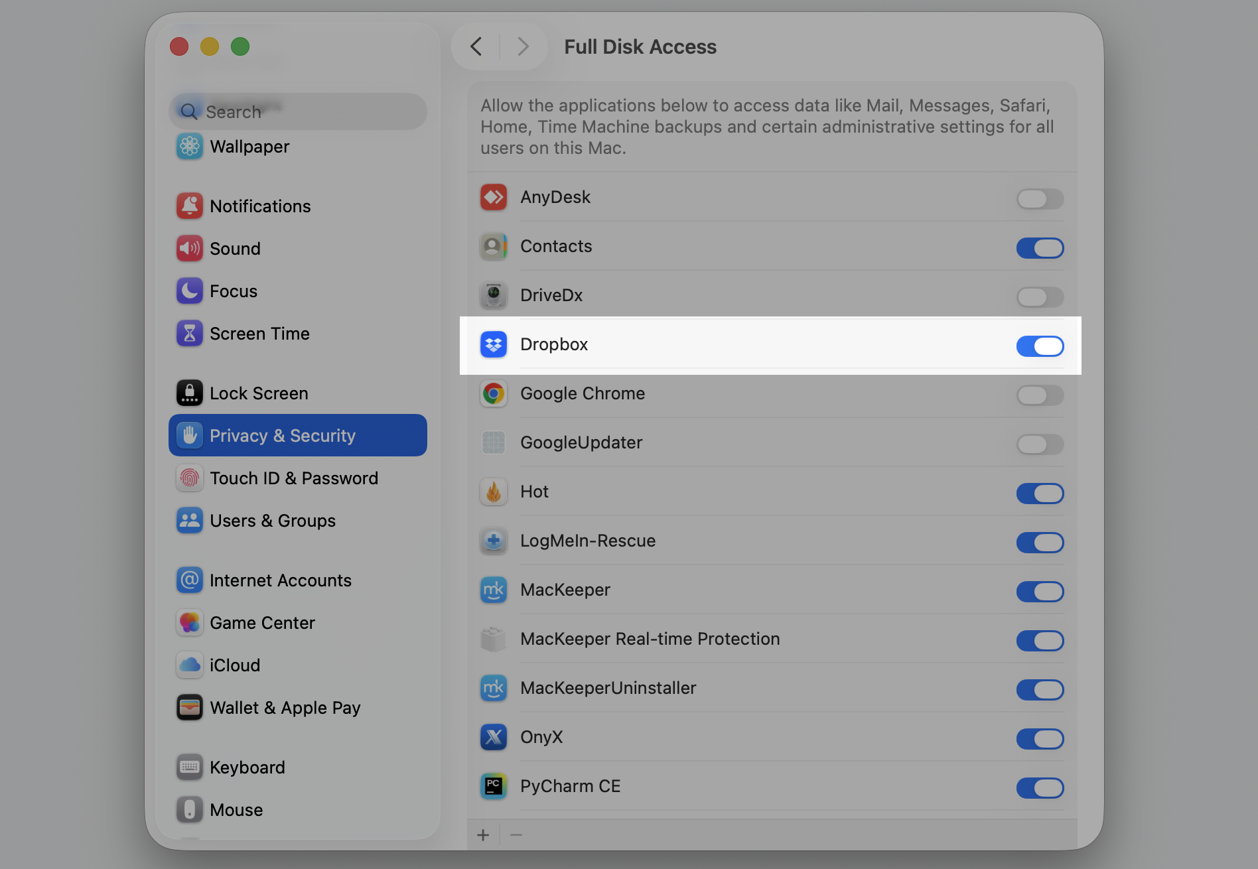This screenshot has height=869, width=1258.
Task: Select Screen Time in the sidebar
Action: click(x=297, y=334)
